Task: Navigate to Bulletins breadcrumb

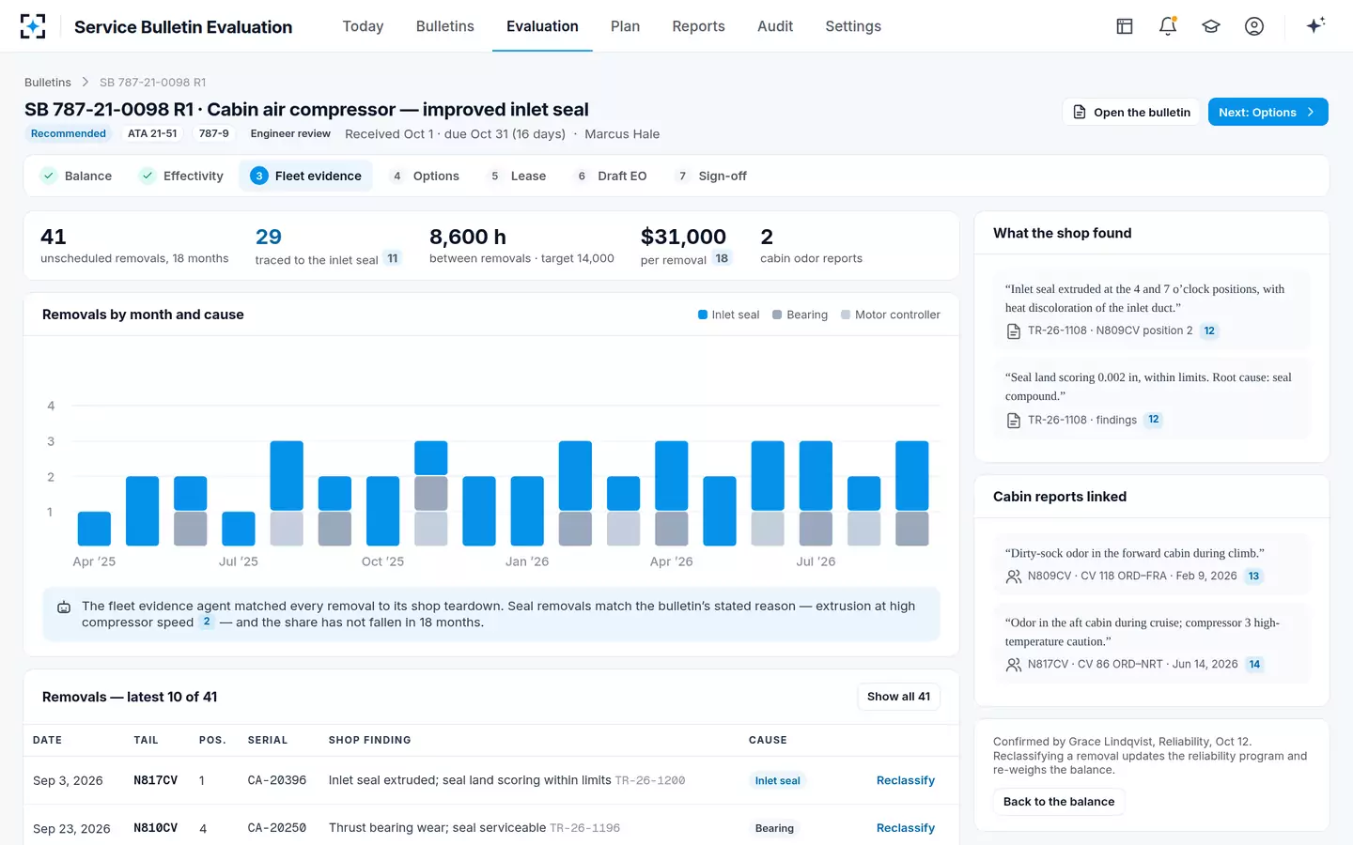Action: tap(48, 83)
